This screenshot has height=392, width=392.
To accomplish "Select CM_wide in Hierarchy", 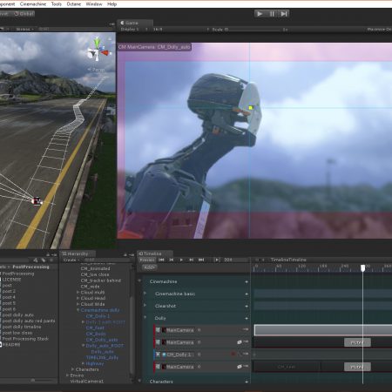I will pyautogui.click(x=90, y=287).
